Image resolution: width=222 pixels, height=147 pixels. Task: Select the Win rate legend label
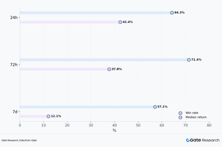click(x=192, y=113)
